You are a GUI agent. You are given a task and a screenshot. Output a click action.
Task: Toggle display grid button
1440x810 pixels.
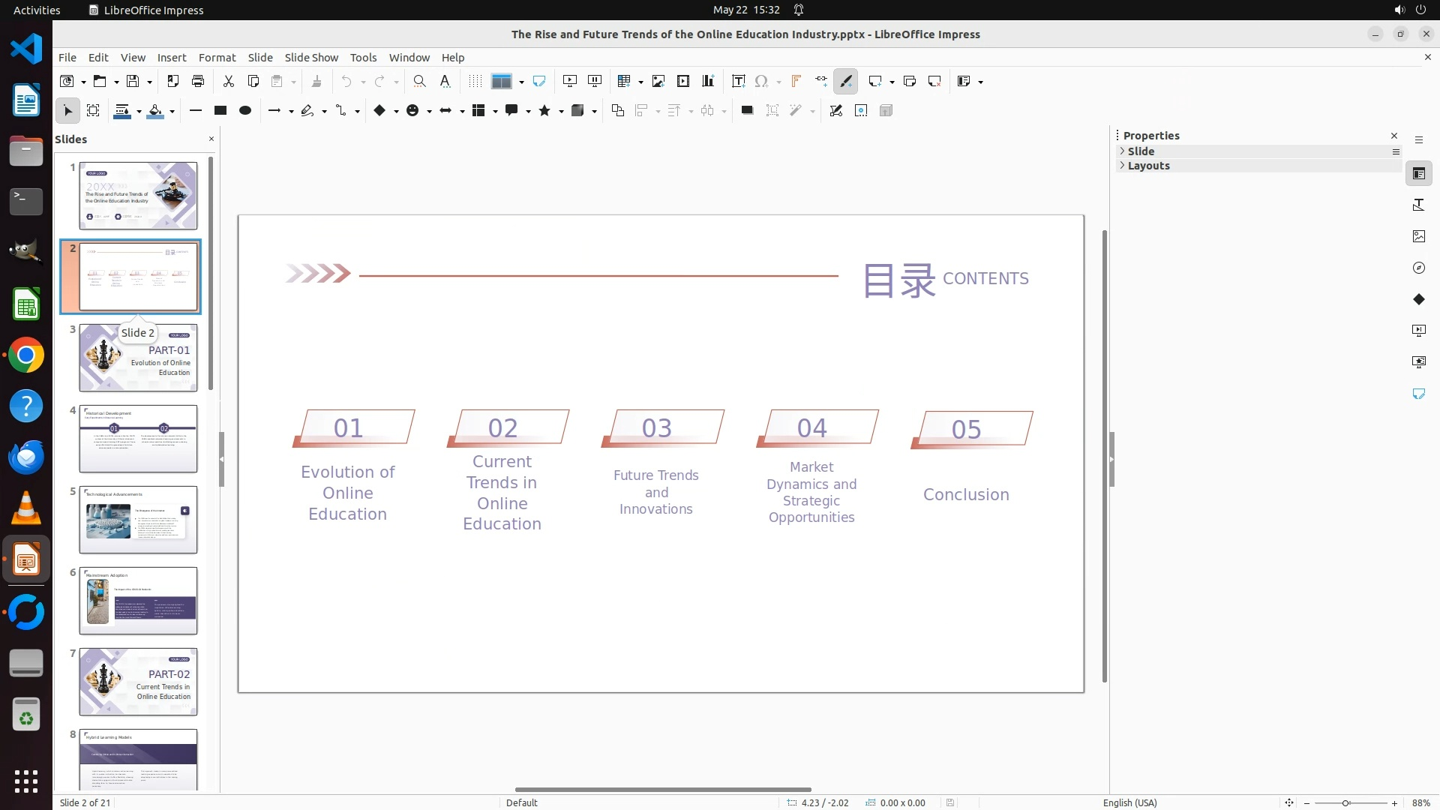tap(475, 81)
